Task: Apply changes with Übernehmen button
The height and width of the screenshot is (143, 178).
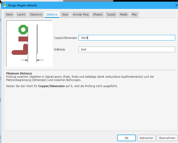Action: [x=167, y=138]
